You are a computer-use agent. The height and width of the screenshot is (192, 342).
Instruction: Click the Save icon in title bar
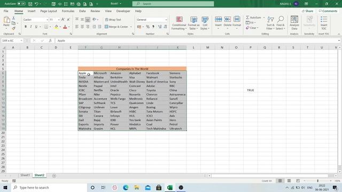[x=30, y=4]
